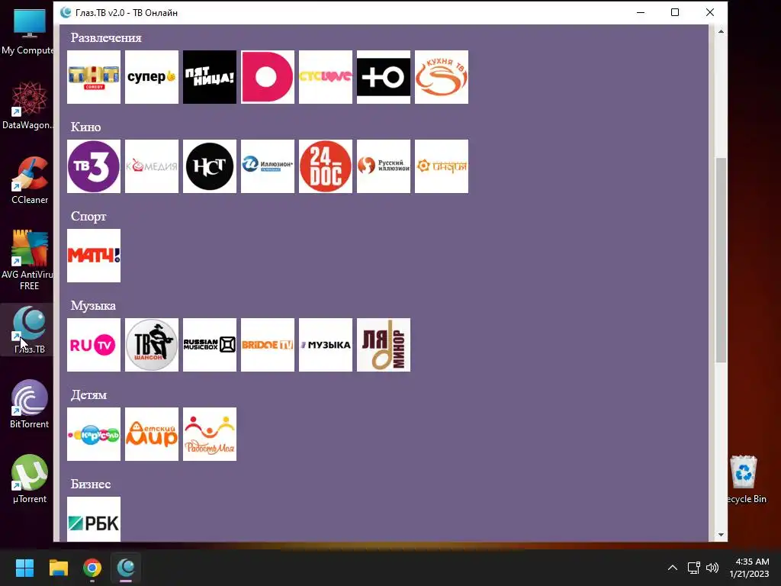Select the CCleaner desktop icon
The image size is (781, 586).
pyautogui.click(x=30, y=180)
